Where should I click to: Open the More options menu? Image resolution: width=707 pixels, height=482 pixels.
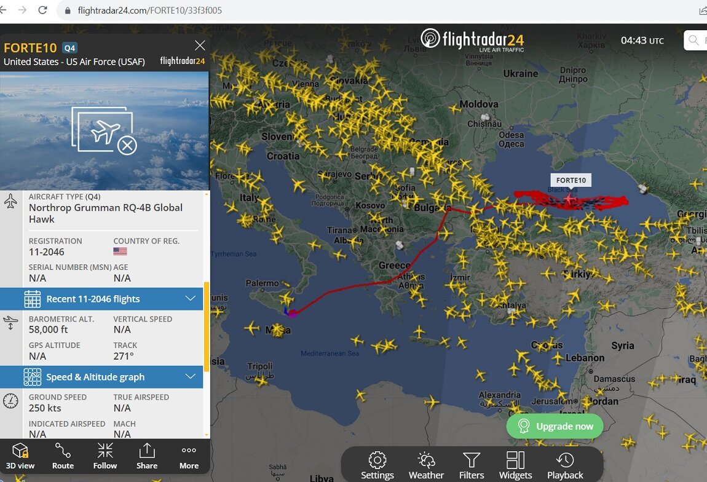pyautogui.click(x=189, y=456)
